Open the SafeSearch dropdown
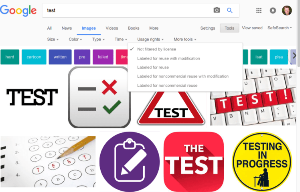Viewport: 300px width, 192px height. [x=280, y=28]
